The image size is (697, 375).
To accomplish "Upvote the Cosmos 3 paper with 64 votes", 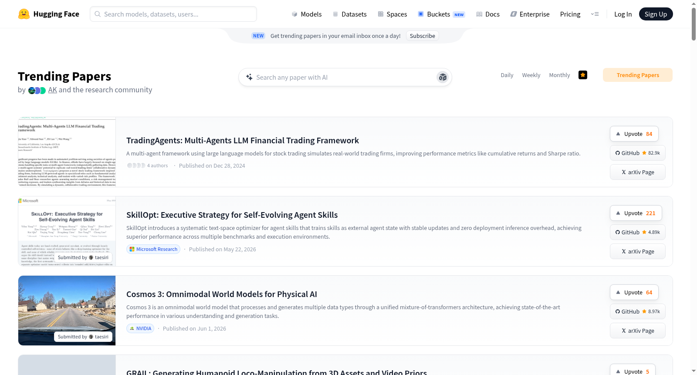I will (634, 292).
